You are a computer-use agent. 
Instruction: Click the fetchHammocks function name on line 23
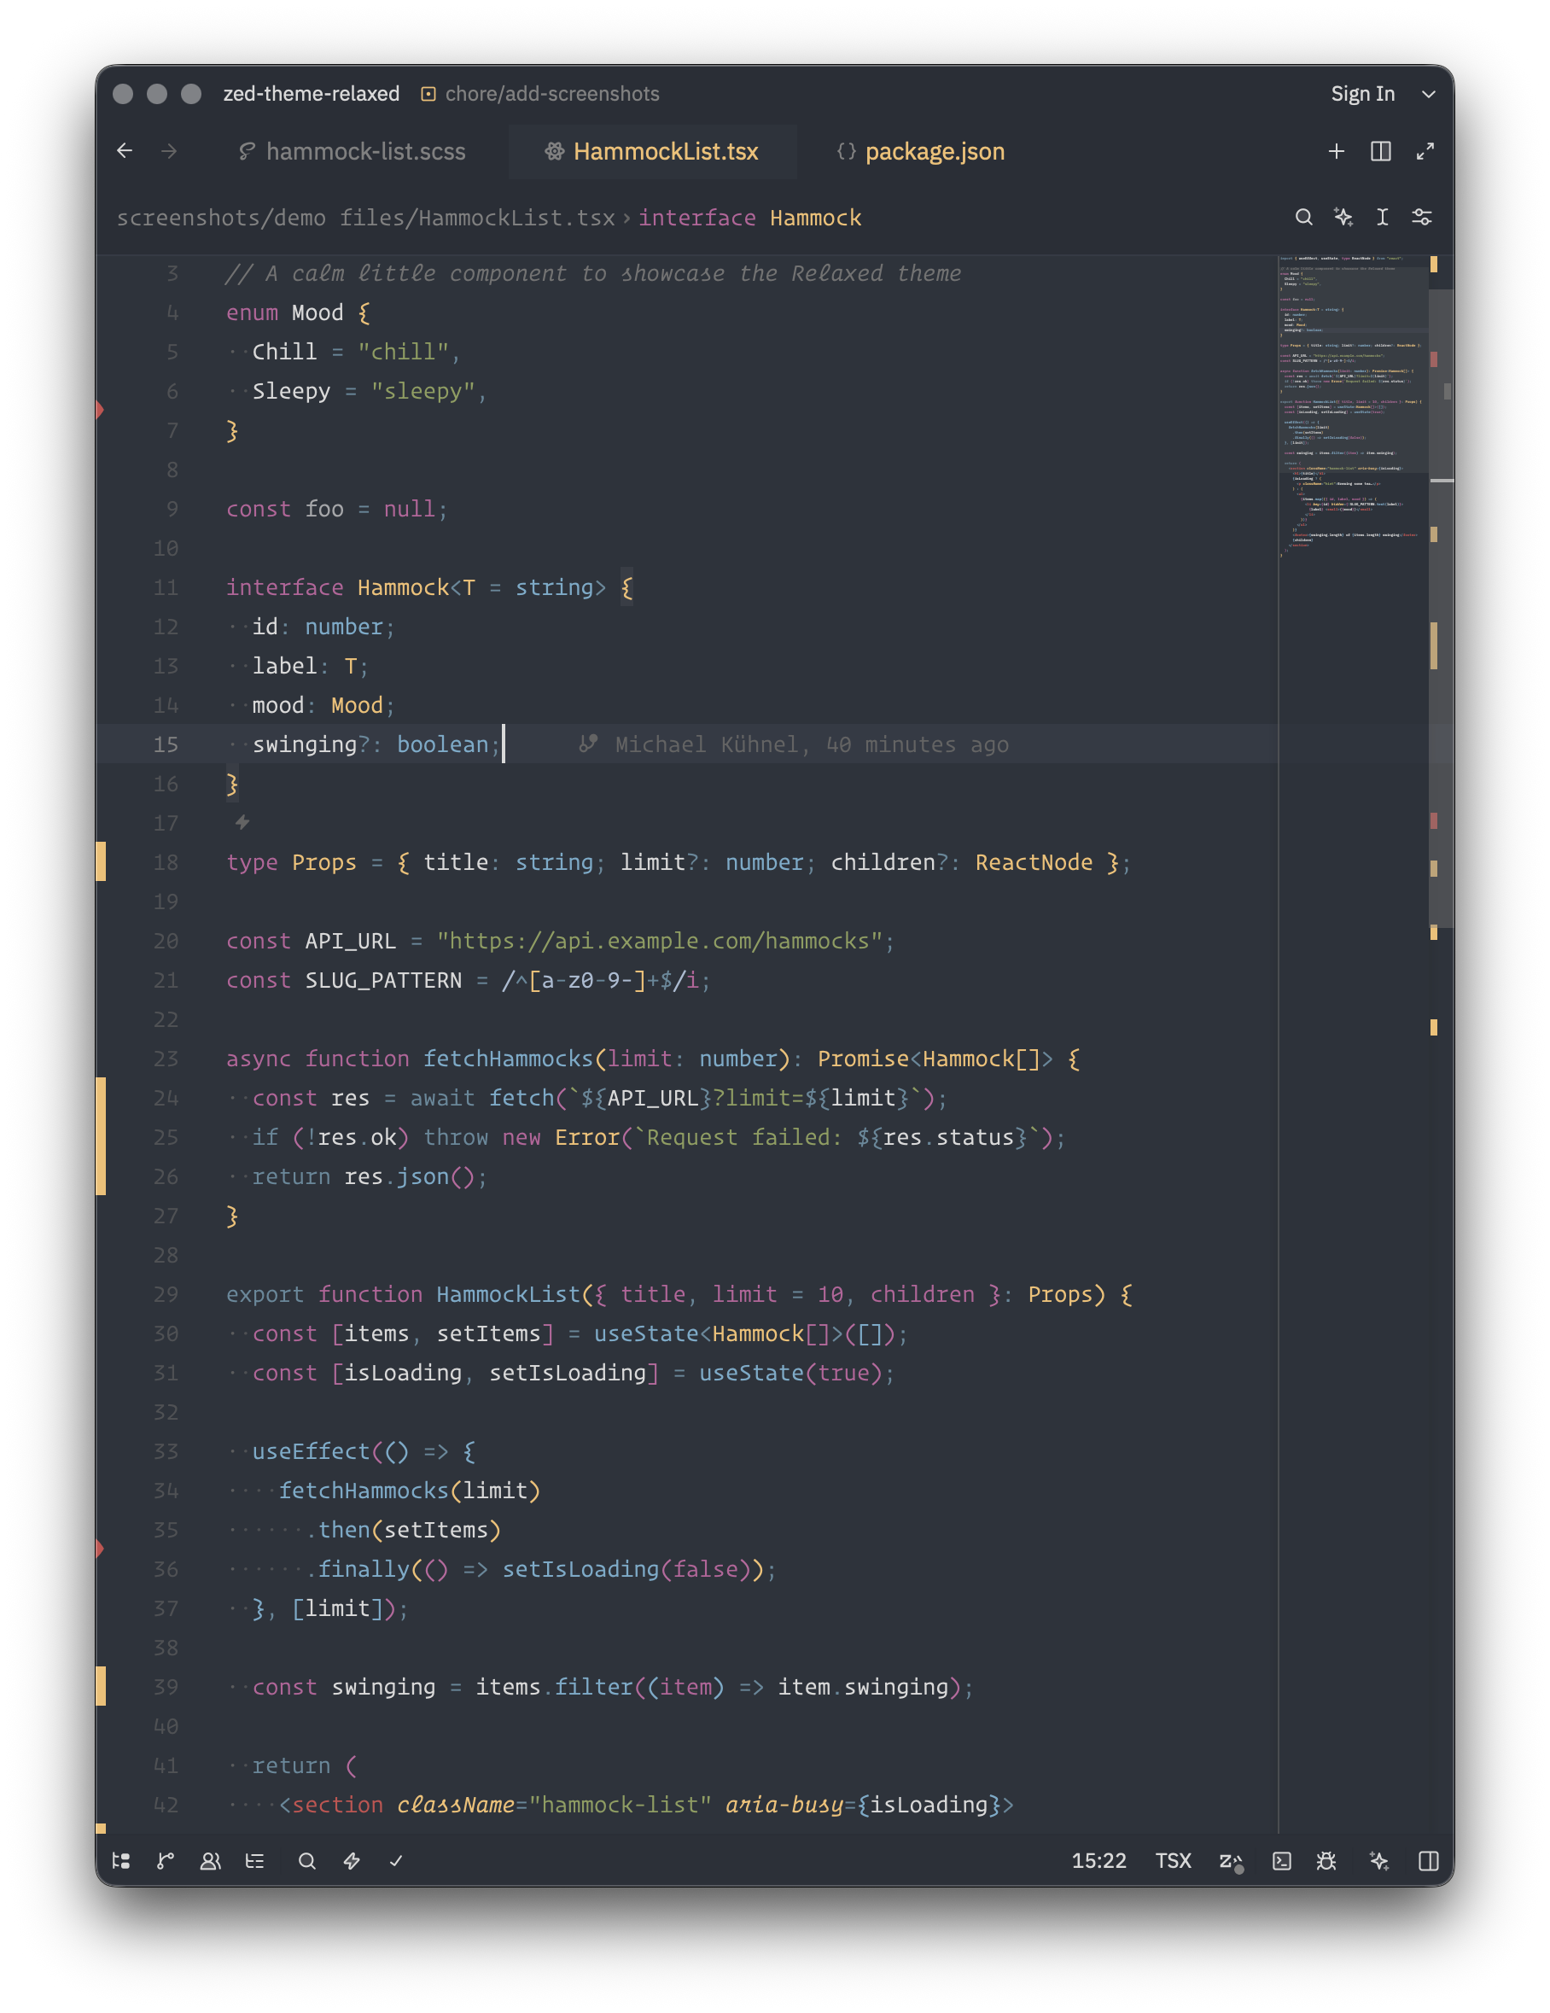click(x=508, y=1058)
